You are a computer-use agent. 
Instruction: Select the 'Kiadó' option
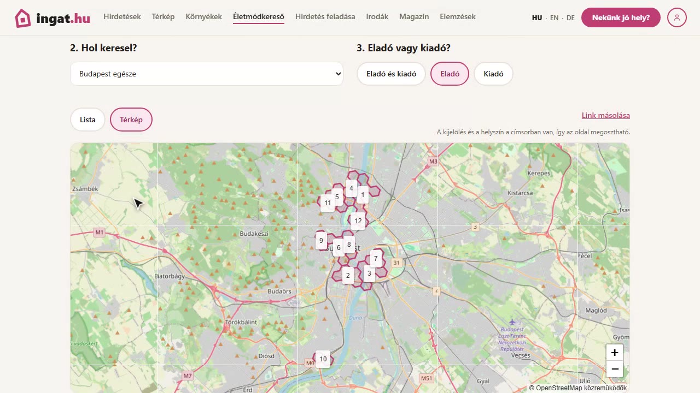point(493,74)
